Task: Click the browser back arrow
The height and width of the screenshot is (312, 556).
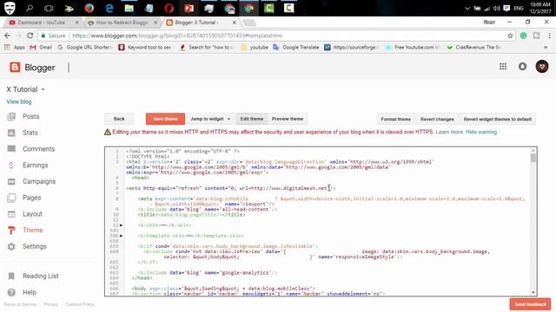Action: [8, 36]
